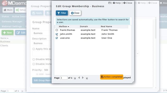Screen dimensions: 167x93
Task: Sort by the Domain column header
Action: (x=84, y=26)
